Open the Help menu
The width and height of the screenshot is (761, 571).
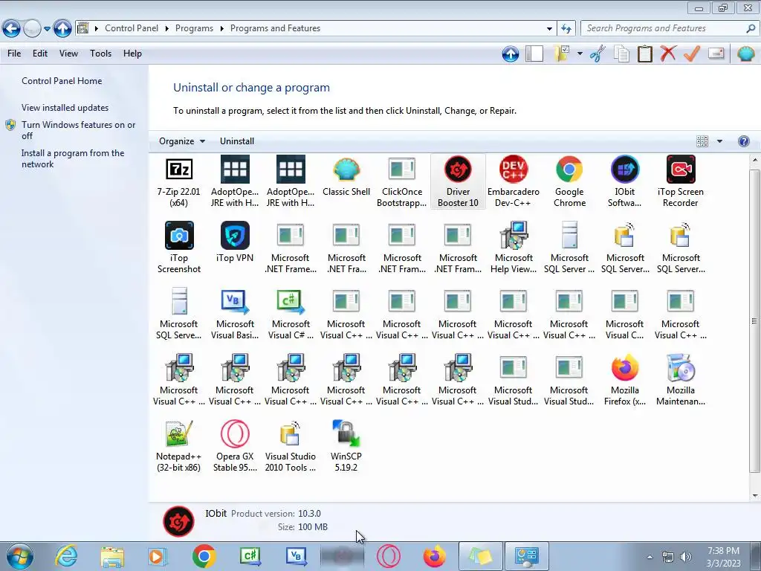(x=132, y=54)
